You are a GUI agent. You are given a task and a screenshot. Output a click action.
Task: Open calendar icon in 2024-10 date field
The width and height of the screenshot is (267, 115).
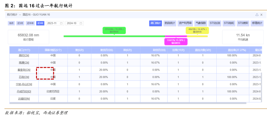coord(81,23)
